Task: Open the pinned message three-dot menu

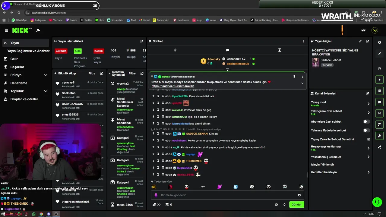Action: [x=302, y=77]
